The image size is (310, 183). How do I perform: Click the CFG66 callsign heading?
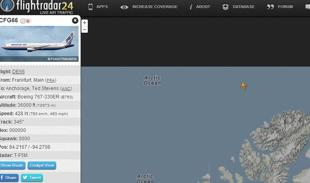coord(9,20)
